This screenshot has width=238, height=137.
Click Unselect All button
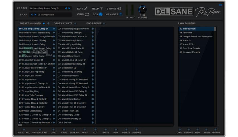[x=40, y=129]
